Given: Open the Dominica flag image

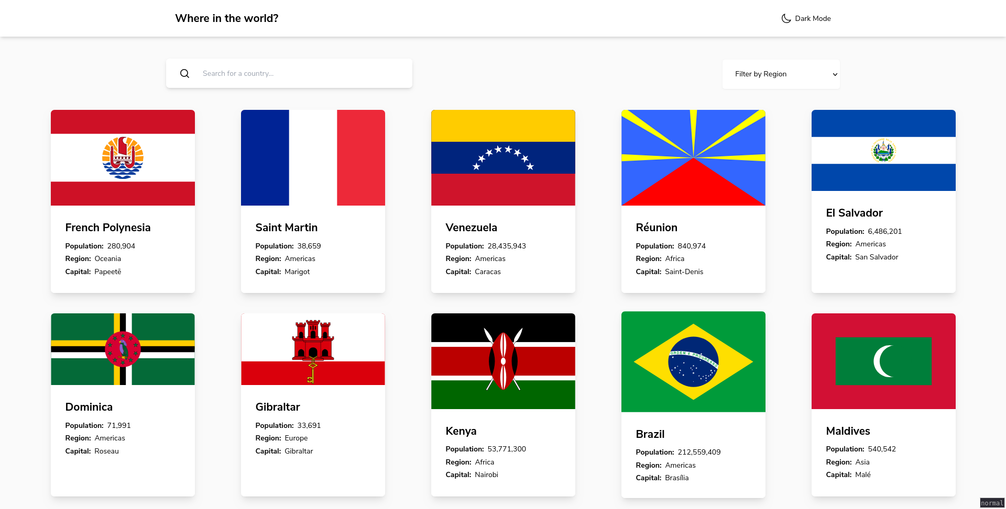Looking at the screenshot, I should tap(123, 349).
